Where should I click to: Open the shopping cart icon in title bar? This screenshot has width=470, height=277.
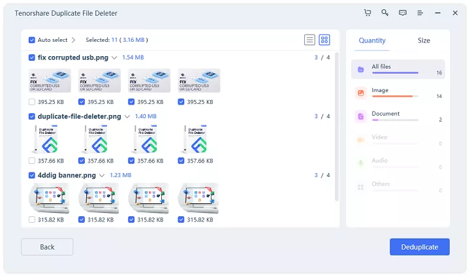click(368, 12)
